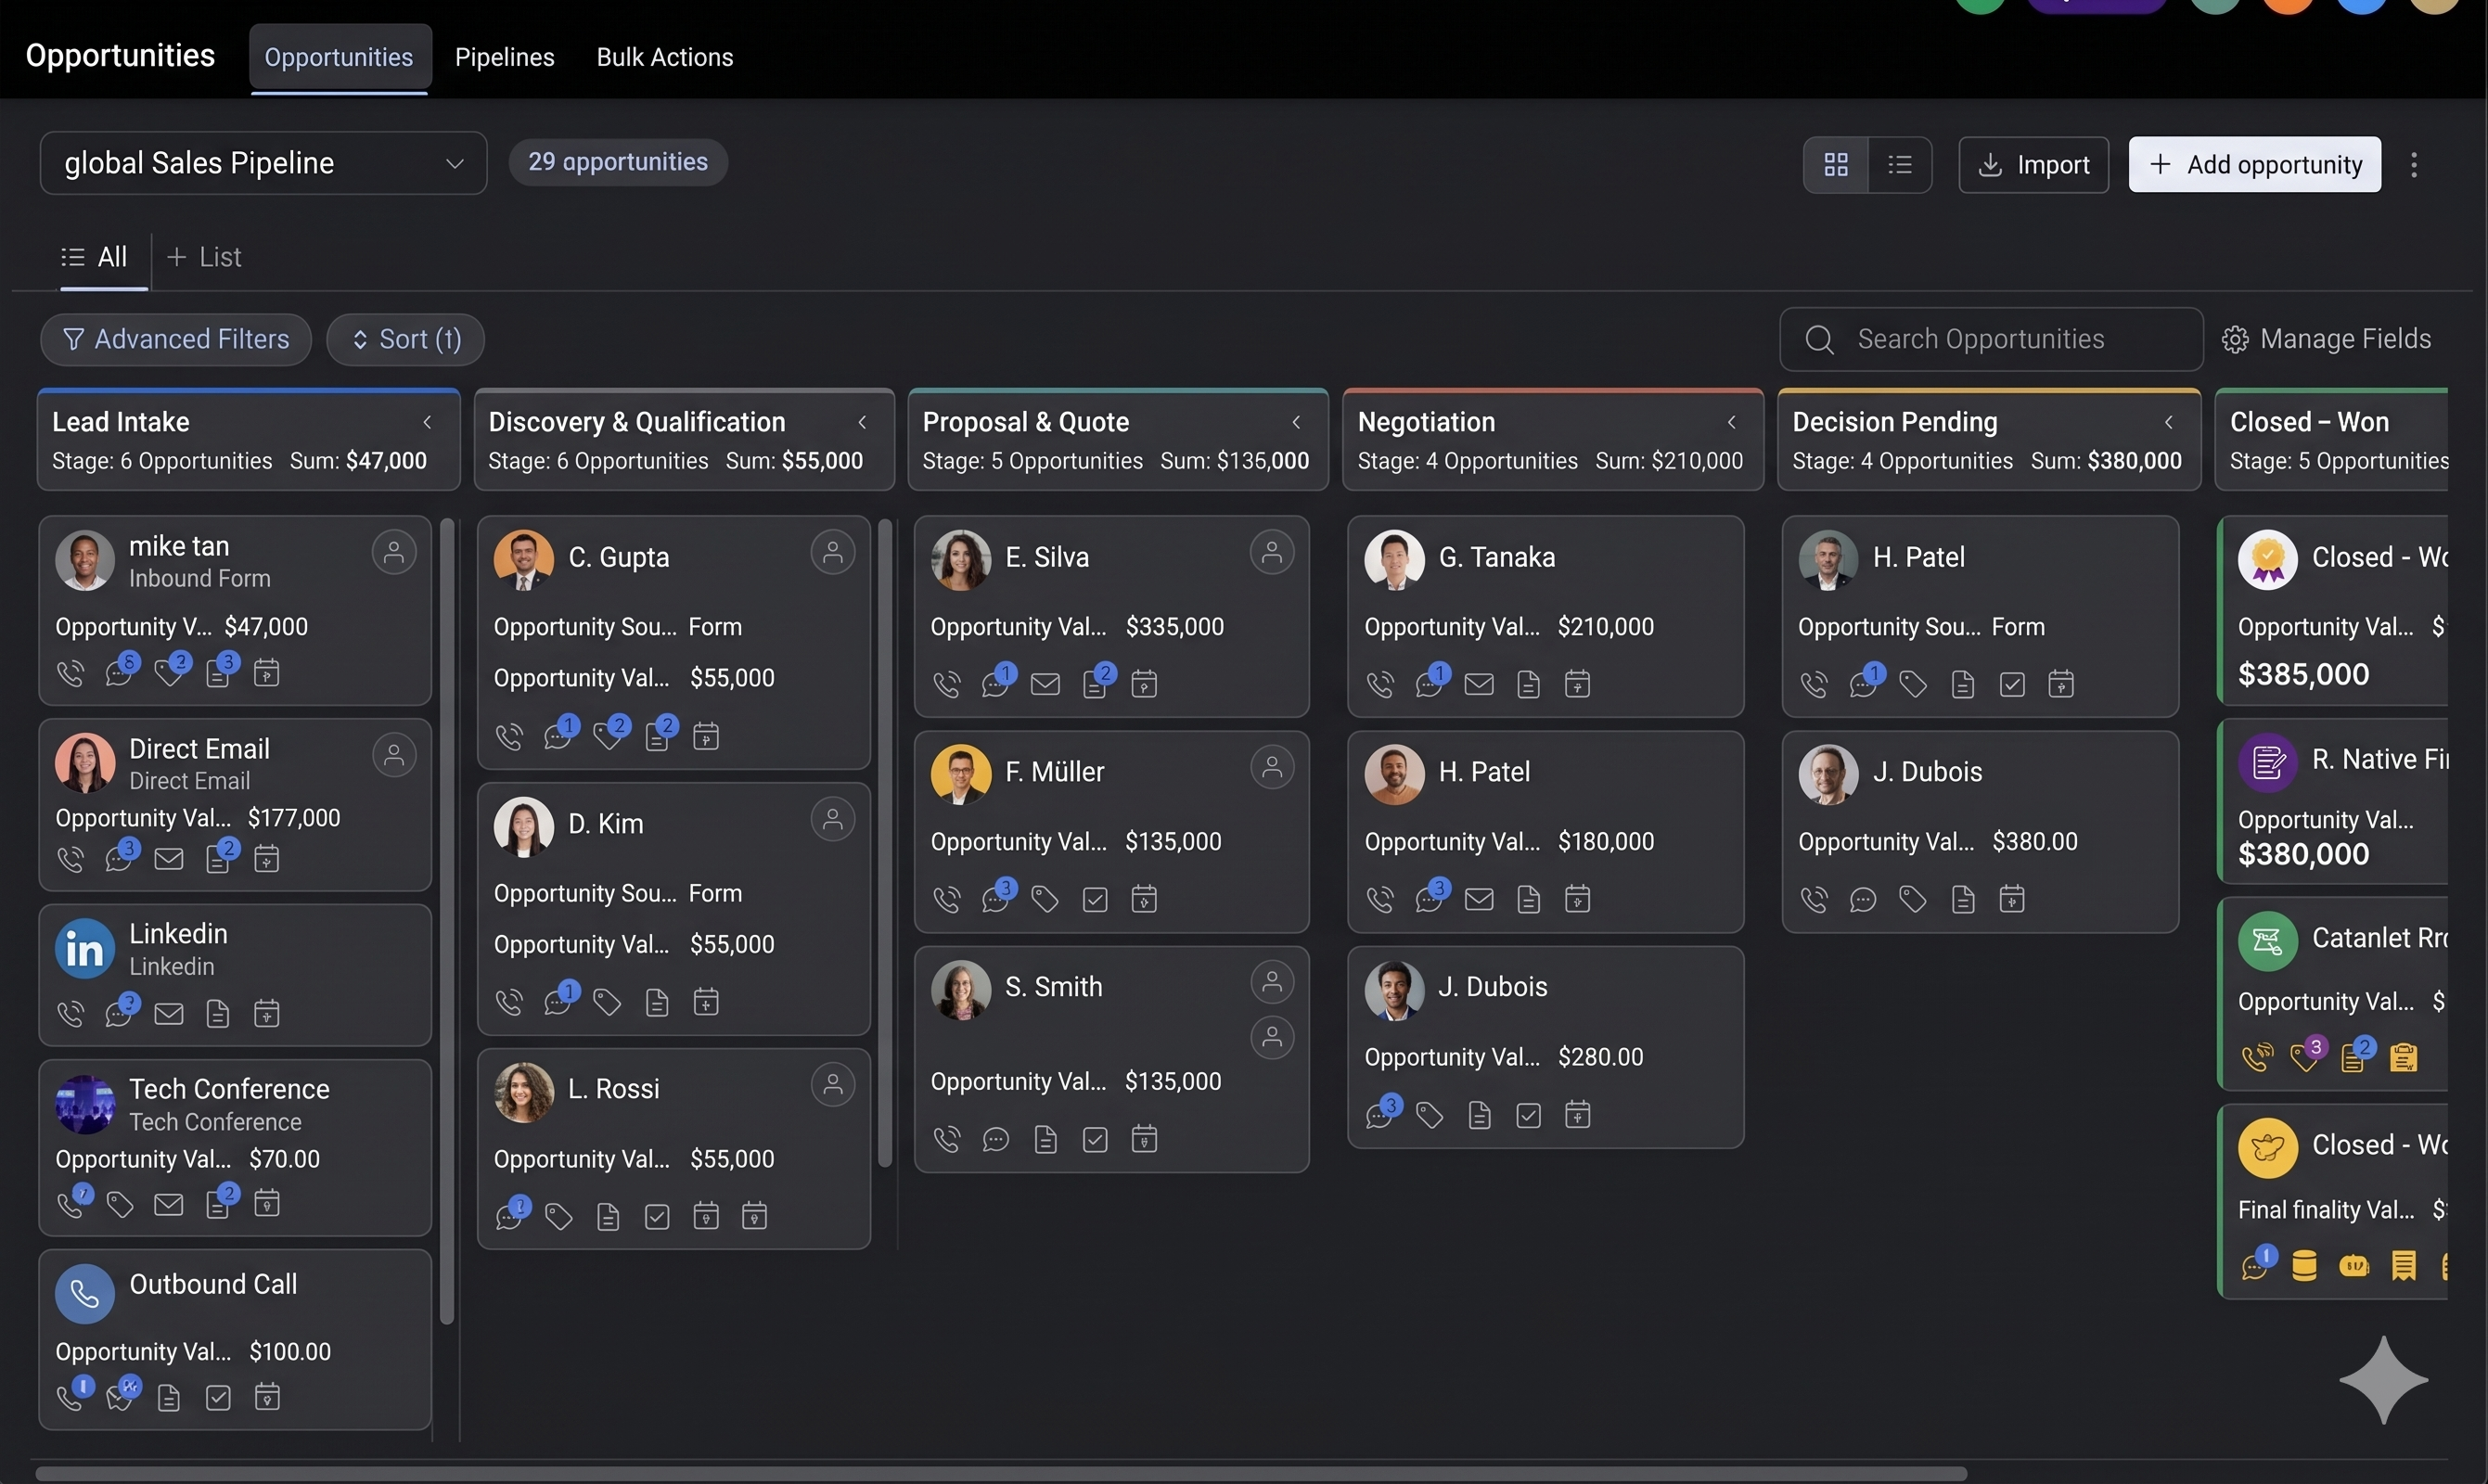Image resolution: width=2488 pixels, height=1484 pixels.
Task: Open calendar icon on Direct Email card
Action: pyautogui.click(x=266, y=859)
